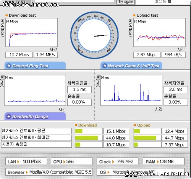Viewport: 191px width, 179px height.
Task: Click the 44.8 Mbps download progress bar
Action: point(89,138)
